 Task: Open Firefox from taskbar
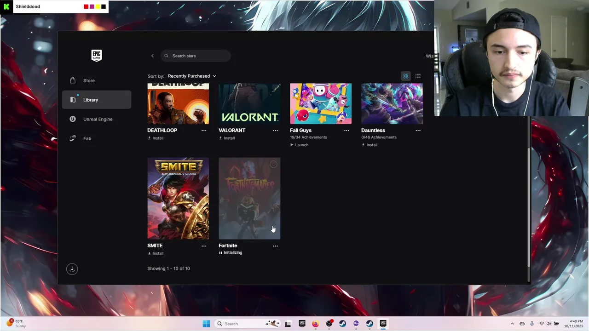coord(315,324)
